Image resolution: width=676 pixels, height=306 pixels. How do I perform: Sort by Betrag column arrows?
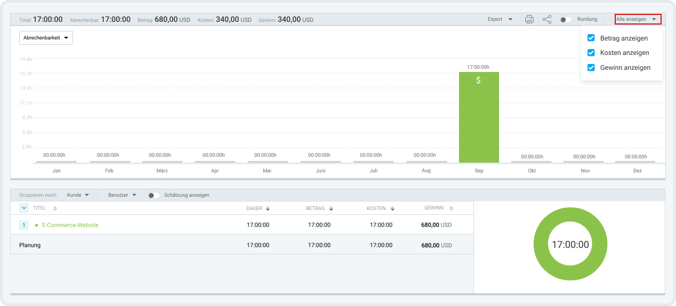(331, 208)
